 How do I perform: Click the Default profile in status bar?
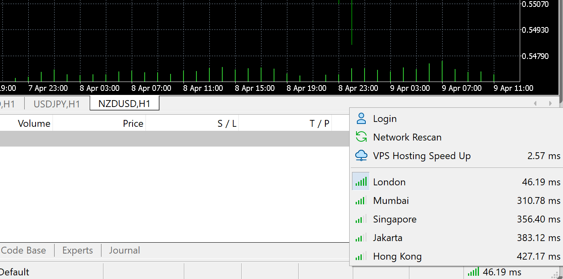[15, 272]
